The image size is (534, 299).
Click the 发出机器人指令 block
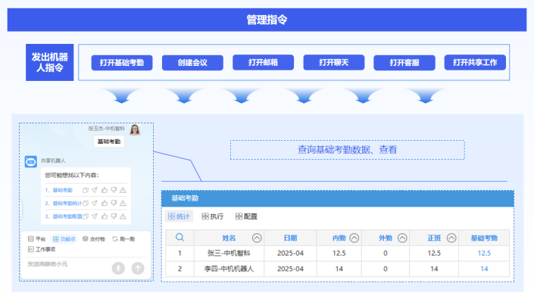click(x=50, y=62)
